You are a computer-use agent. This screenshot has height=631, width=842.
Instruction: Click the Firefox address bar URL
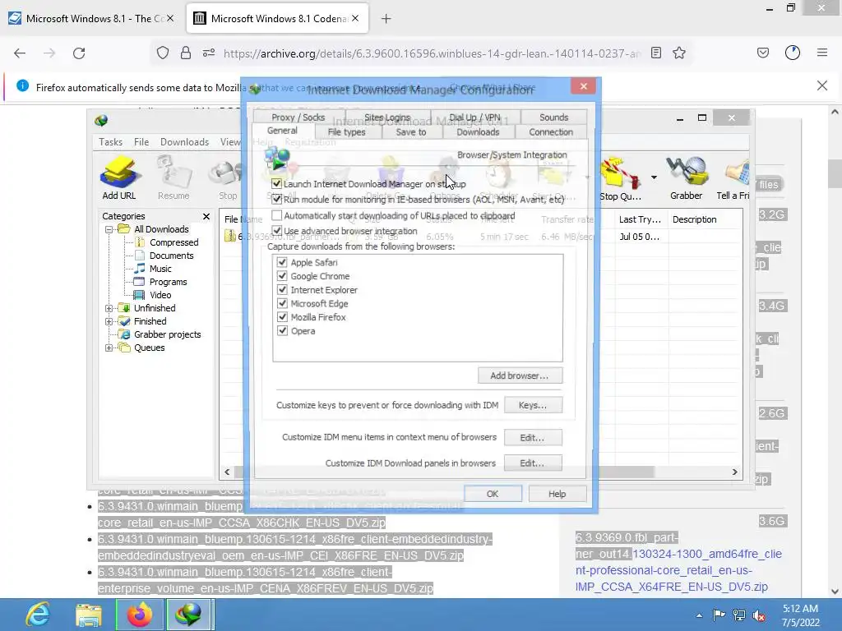click(432, 53)
